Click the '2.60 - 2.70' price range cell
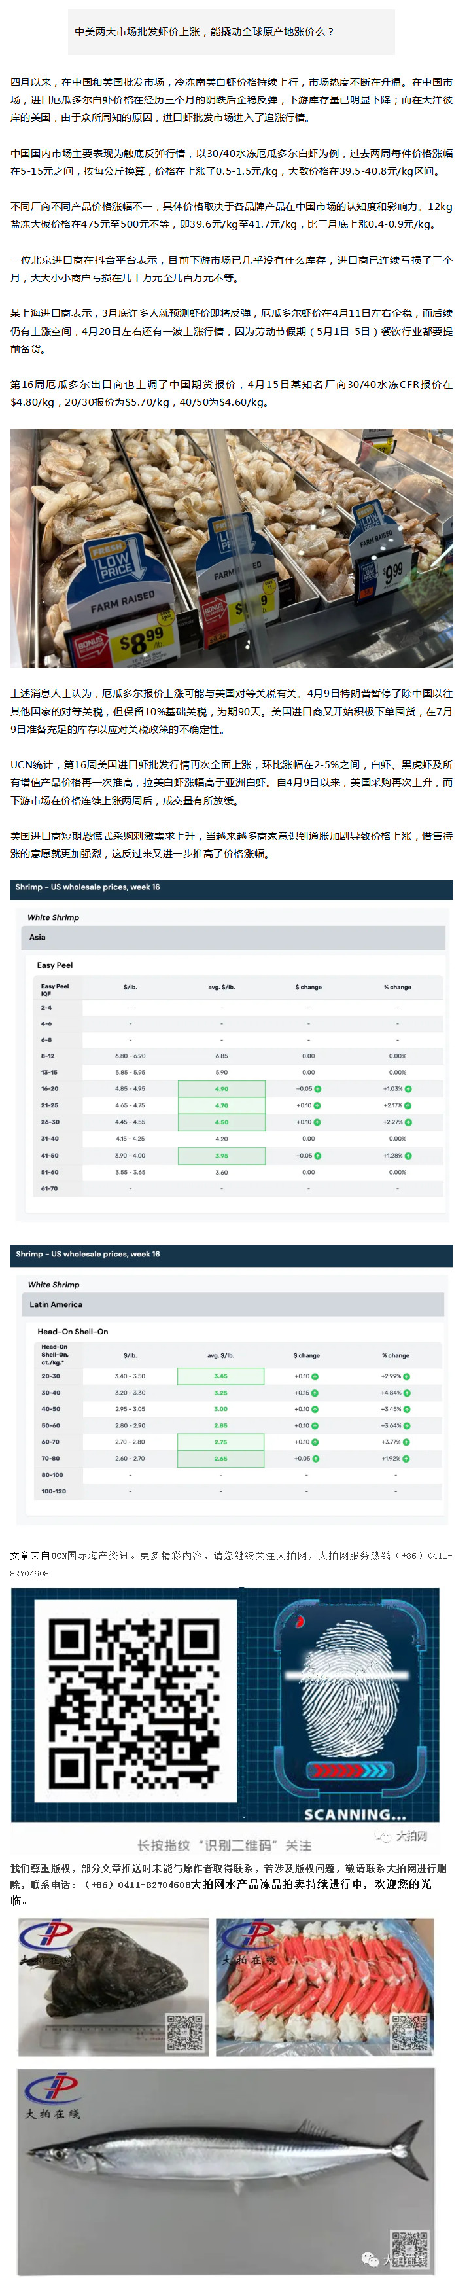This screenshot has width=469, height=2278. click(x=130, y=1458)
